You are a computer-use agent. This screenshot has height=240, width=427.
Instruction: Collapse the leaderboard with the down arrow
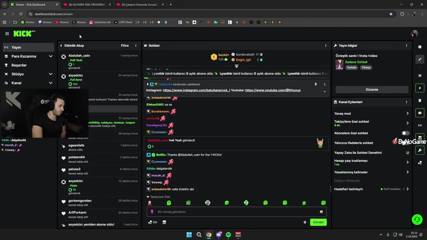tap(237, 66)
